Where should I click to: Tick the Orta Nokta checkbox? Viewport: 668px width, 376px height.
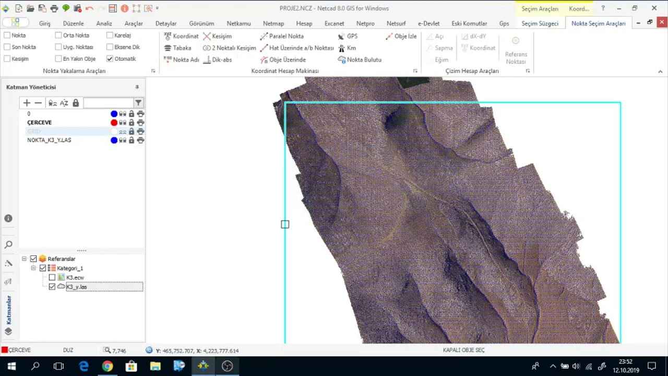tap(58, 35)
